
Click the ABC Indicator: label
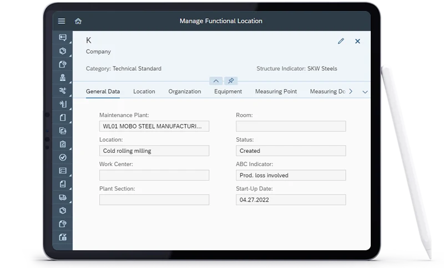255,164
